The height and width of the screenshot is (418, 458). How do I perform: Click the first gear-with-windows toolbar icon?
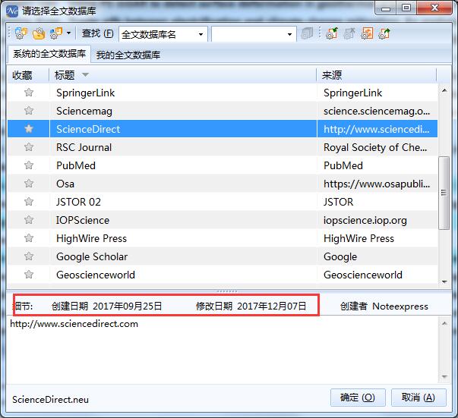point(21,33)
